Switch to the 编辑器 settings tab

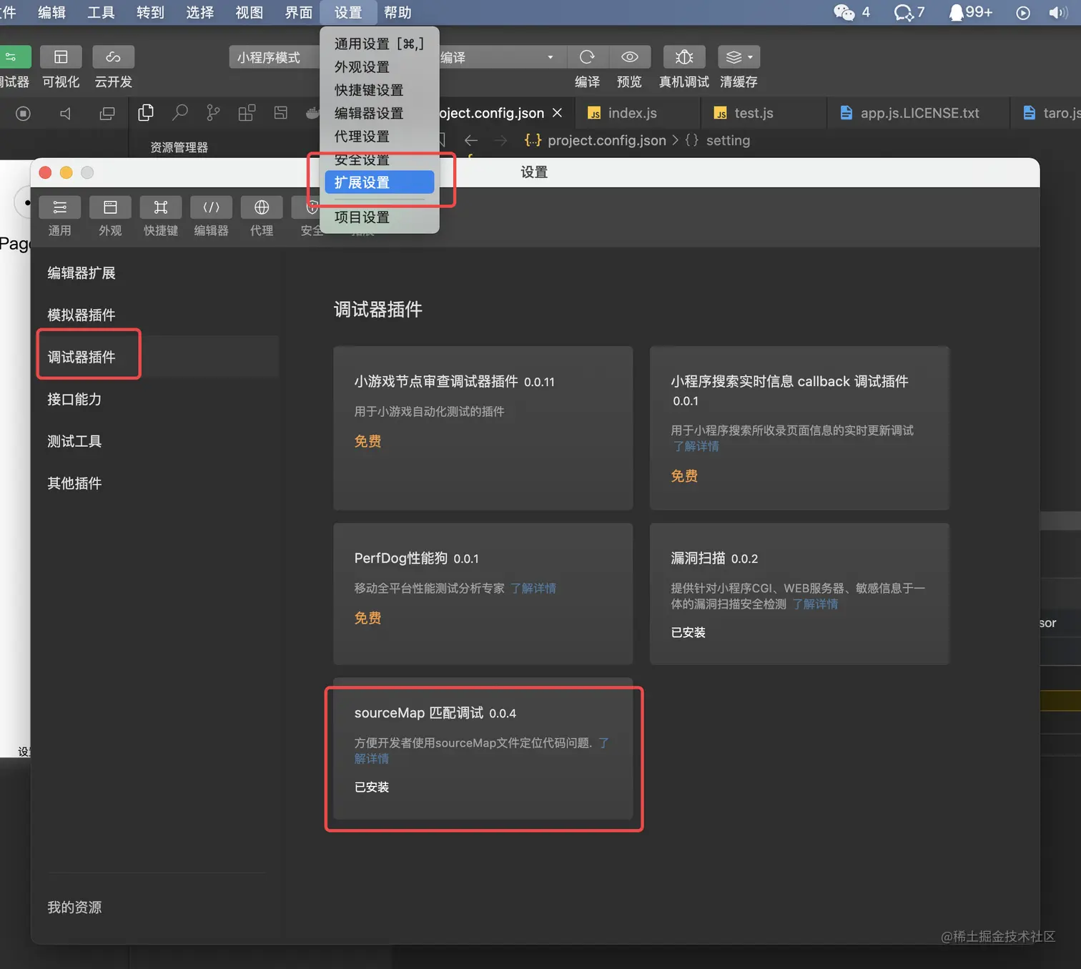coord(212,216)
